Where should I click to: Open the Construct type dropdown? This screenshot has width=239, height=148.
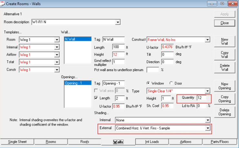tap(207, 40)
